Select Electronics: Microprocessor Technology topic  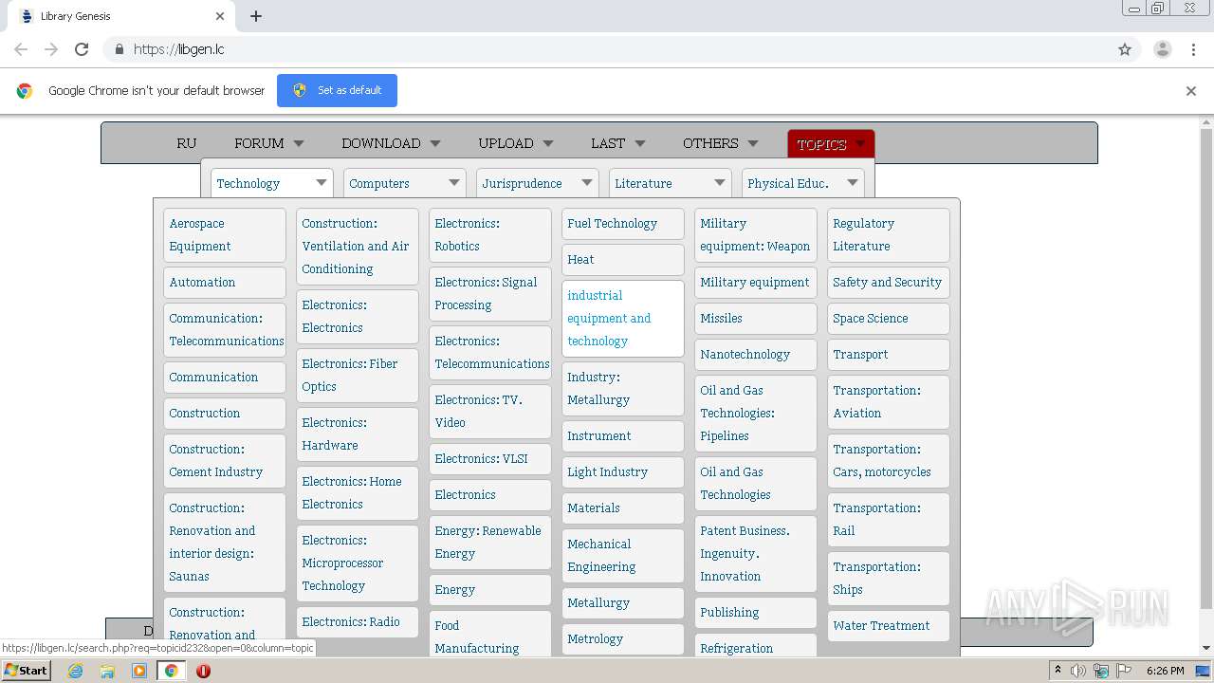coord(358,563)
